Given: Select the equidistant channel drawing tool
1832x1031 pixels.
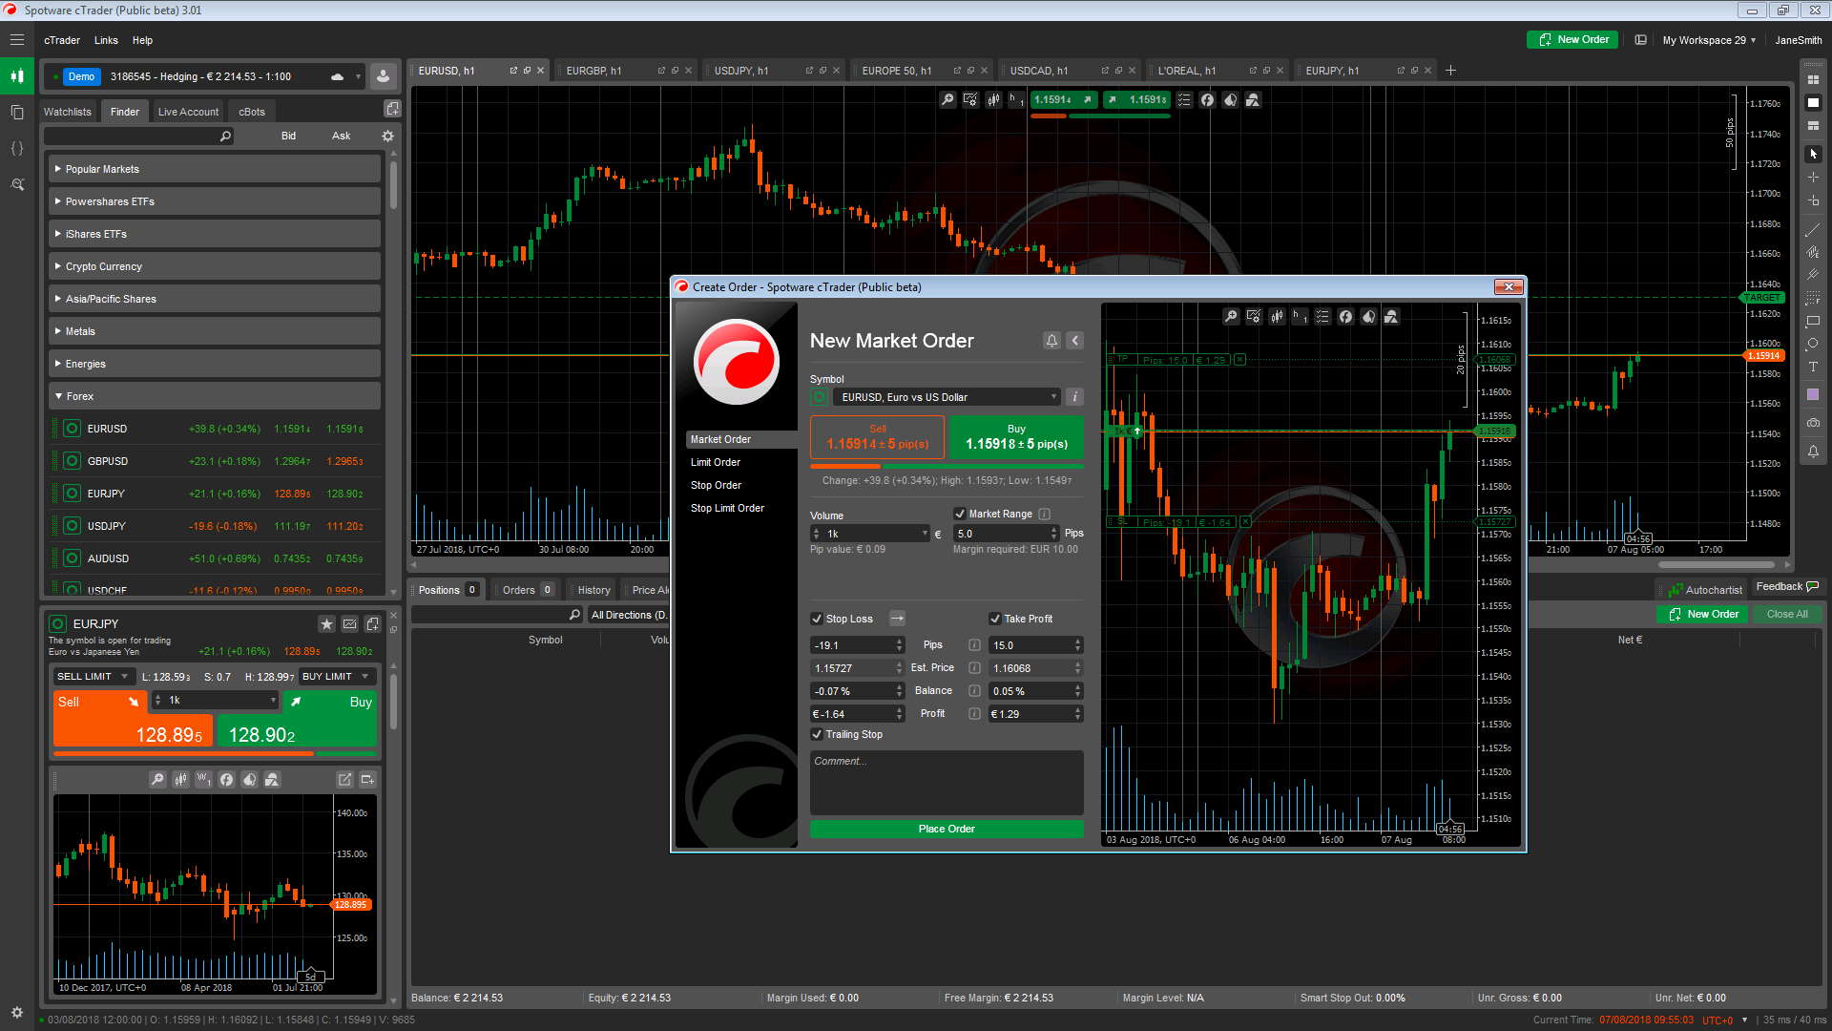Looking at the screenshot, I should (1813, 252).
